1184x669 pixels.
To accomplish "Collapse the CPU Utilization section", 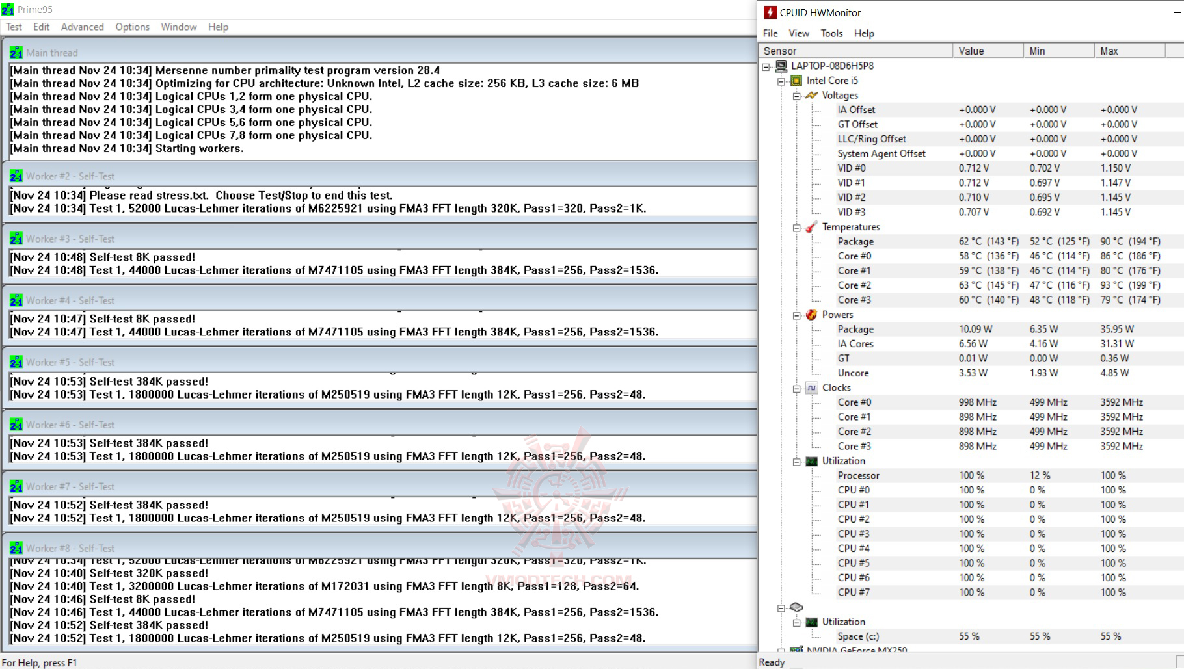I will click(x=796, y=462).
